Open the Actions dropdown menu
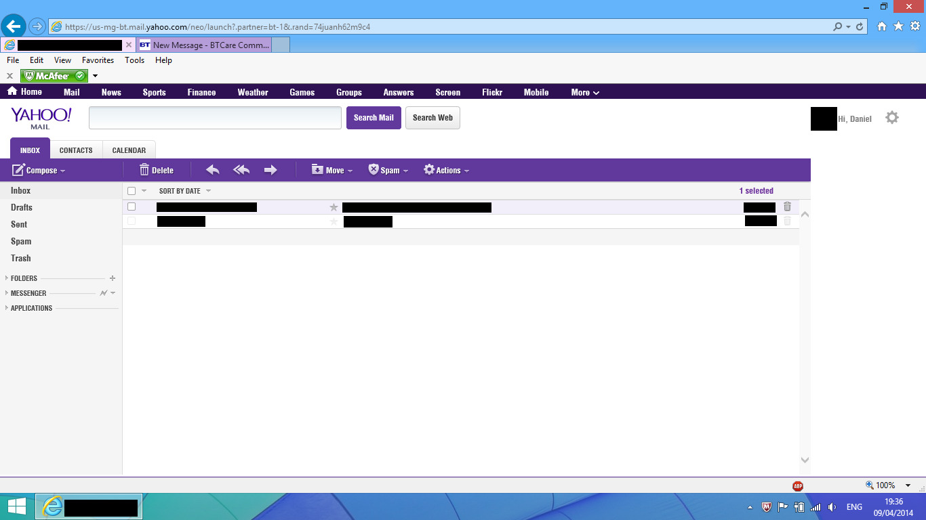926x520 pixels. (446, 170)
